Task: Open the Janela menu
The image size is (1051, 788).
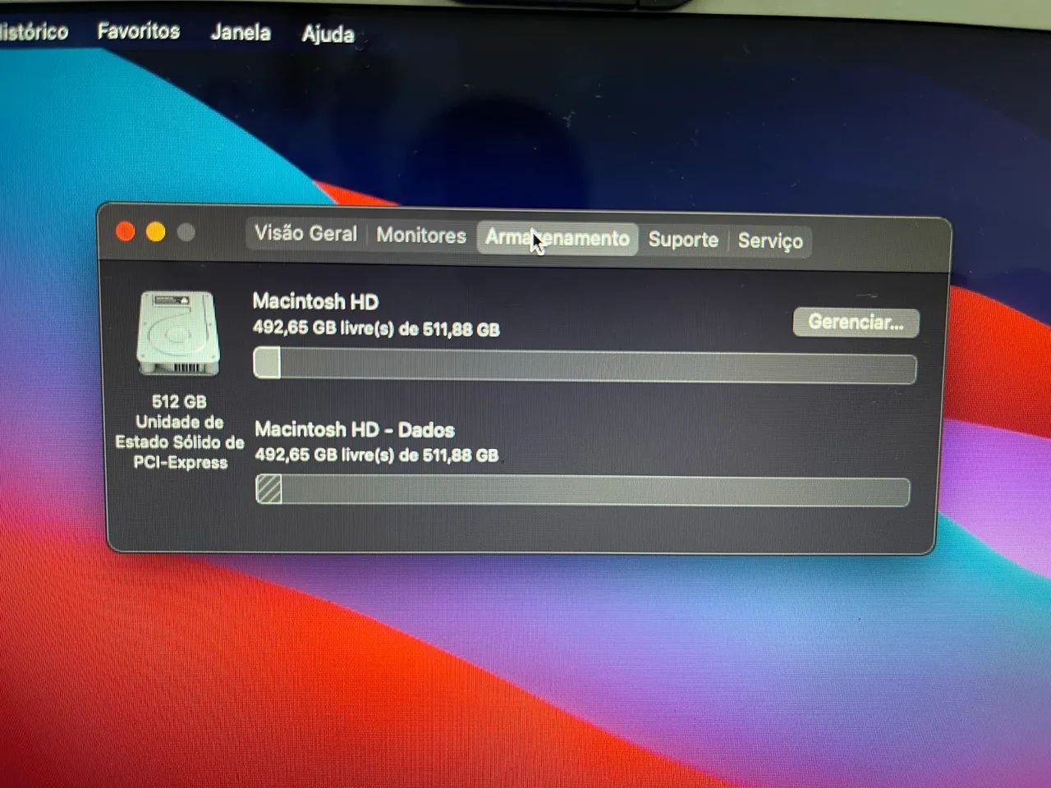Action: (241, 32)
